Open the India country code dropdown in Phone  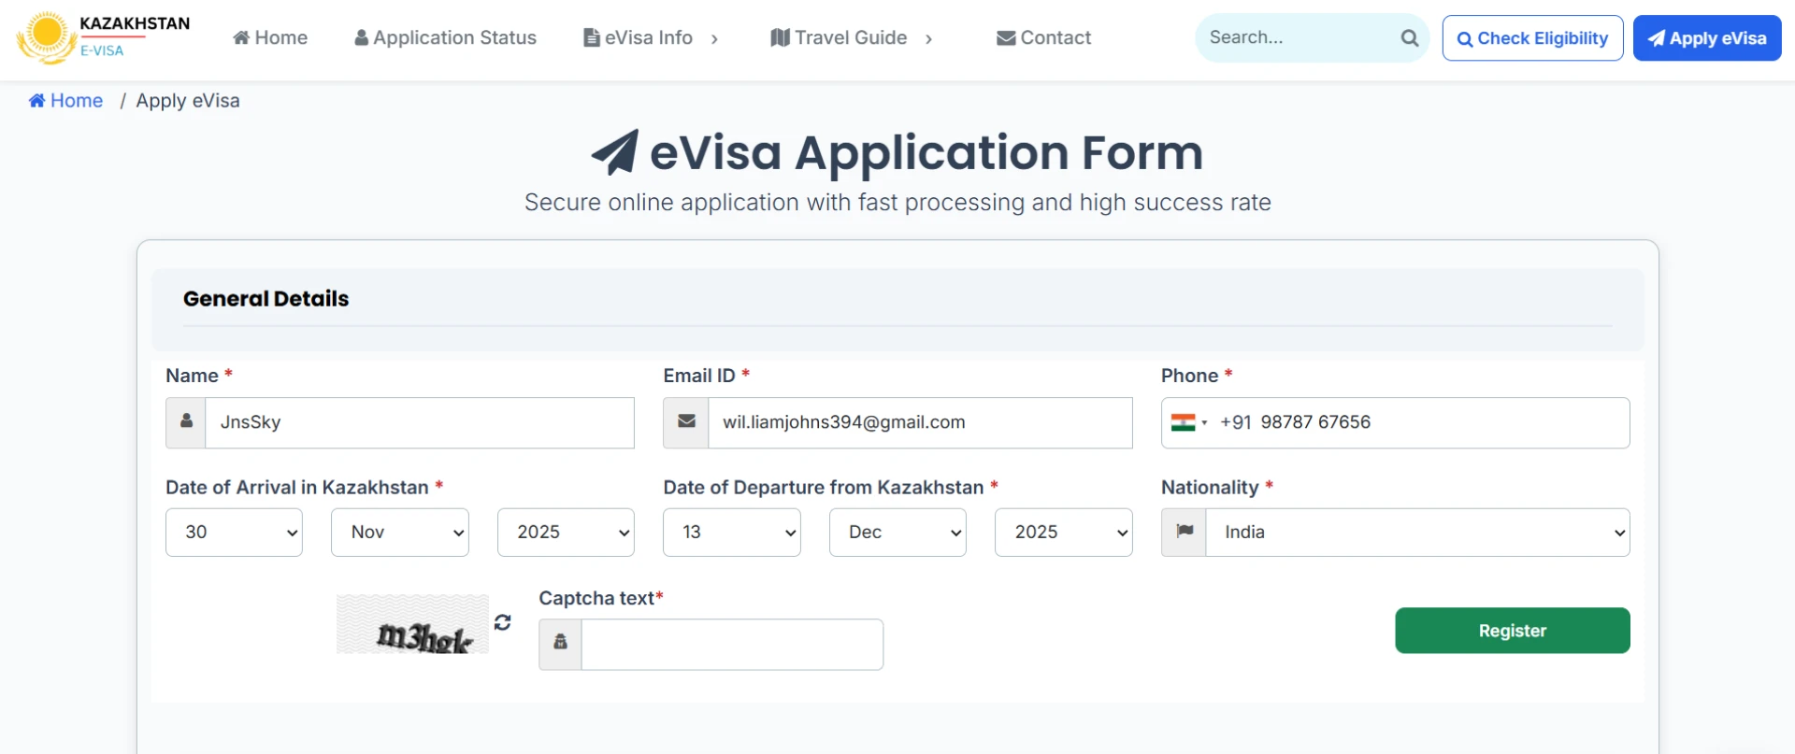[x=1188, y=422]
